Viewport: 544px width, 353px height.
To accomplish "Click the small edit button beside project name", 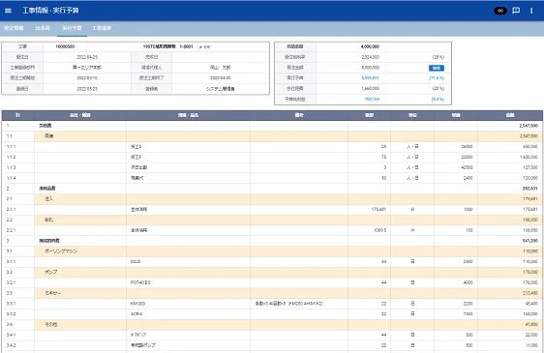I will [x=204, y=46].
